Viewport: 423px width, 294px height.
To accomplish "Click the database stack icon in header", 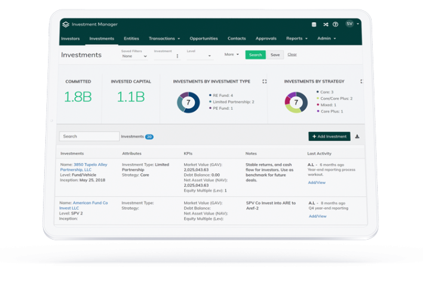I will [314, 24].
